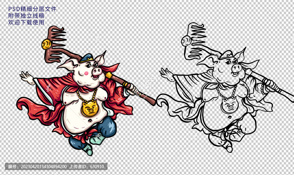Click the uploader ID "630910"
The height and width of the screenshot is (175, 294).
click(97, 166)
